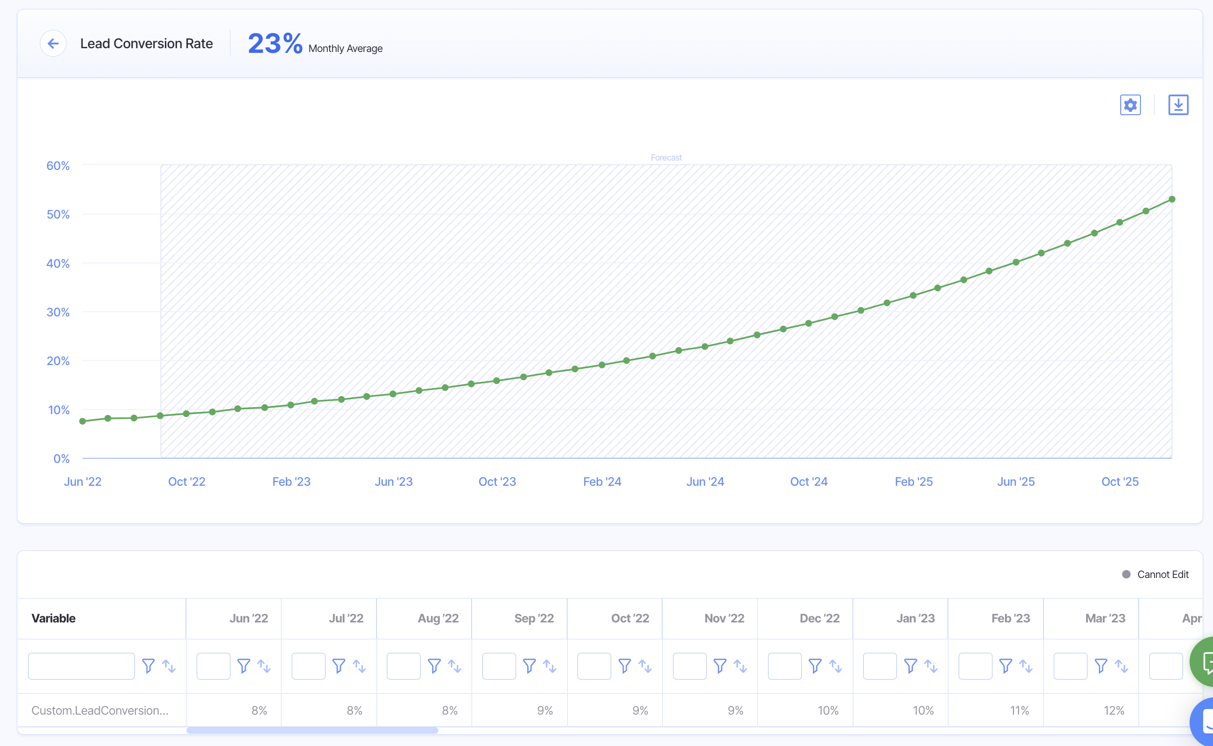Click the horizontal table scrollbar
This screenshot has width=1213, height=746.
coord(312,730)
